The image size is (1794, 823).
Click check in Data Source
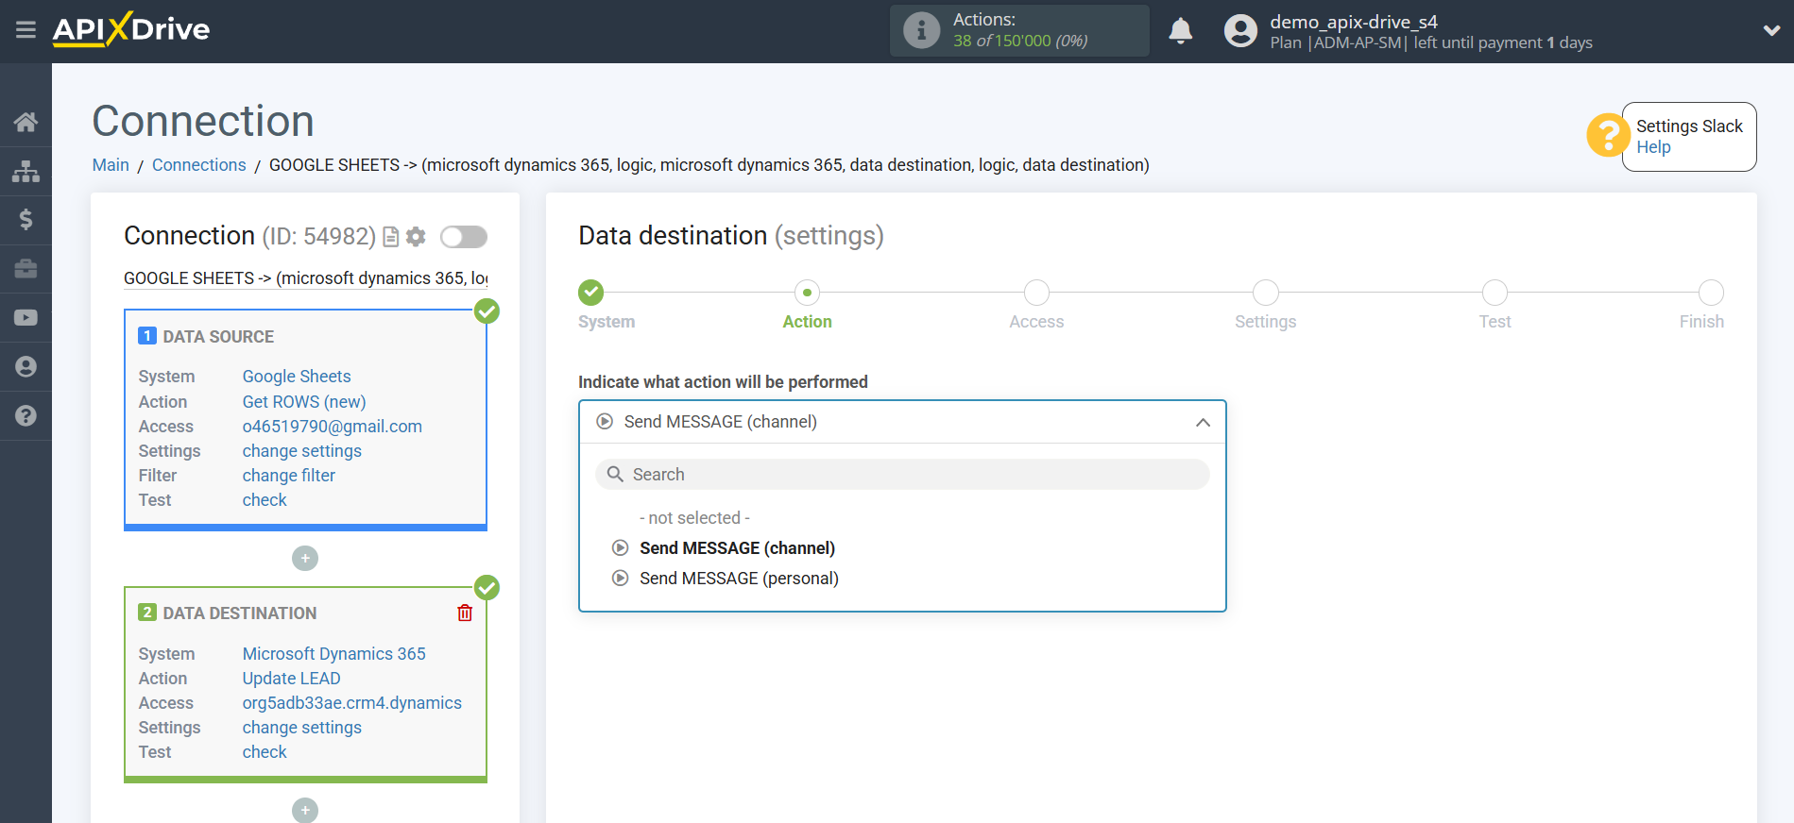point(265,500)
